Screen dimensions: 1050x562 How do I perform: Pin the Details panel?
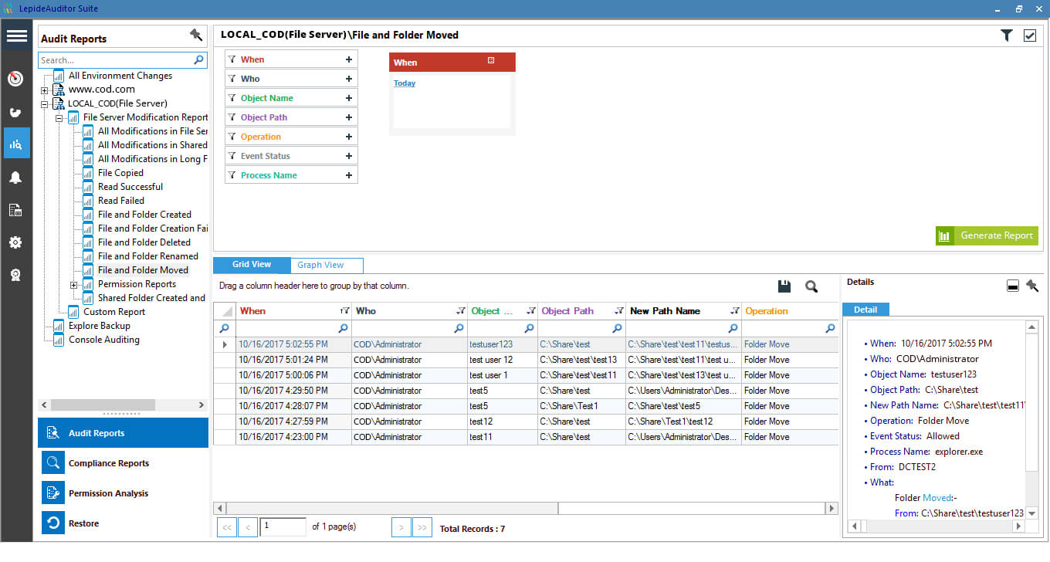(x=1032, y=286)
